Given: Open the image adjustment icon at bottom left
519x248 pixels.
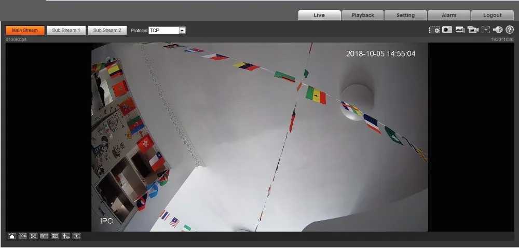Looking at the screenshot, I should coord(12,236).
